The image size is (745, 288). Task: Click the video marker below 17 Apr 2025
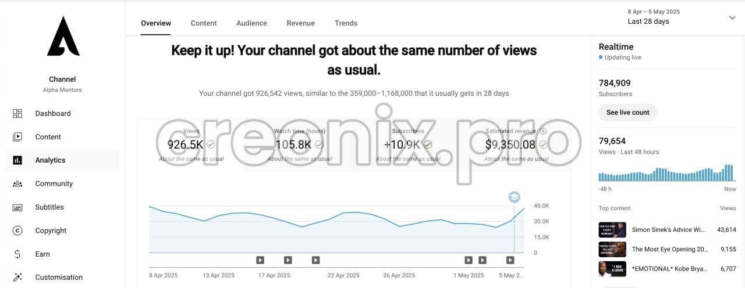288,260
